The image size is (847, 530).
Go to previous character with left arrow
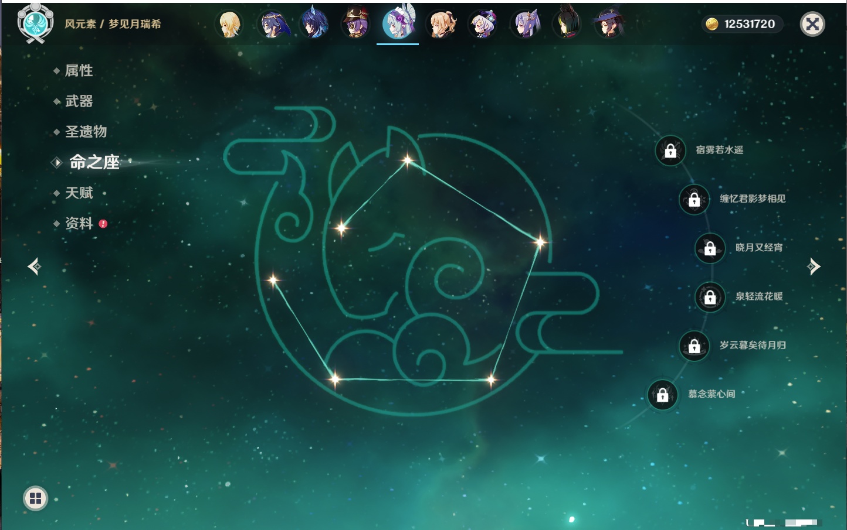coord(34,266)
